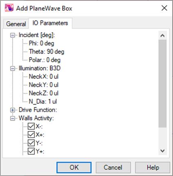This screenshot has height=176, width=173.
Task: Close the Add PlaneWave Box dialog
Action: [x=164, y=8]
